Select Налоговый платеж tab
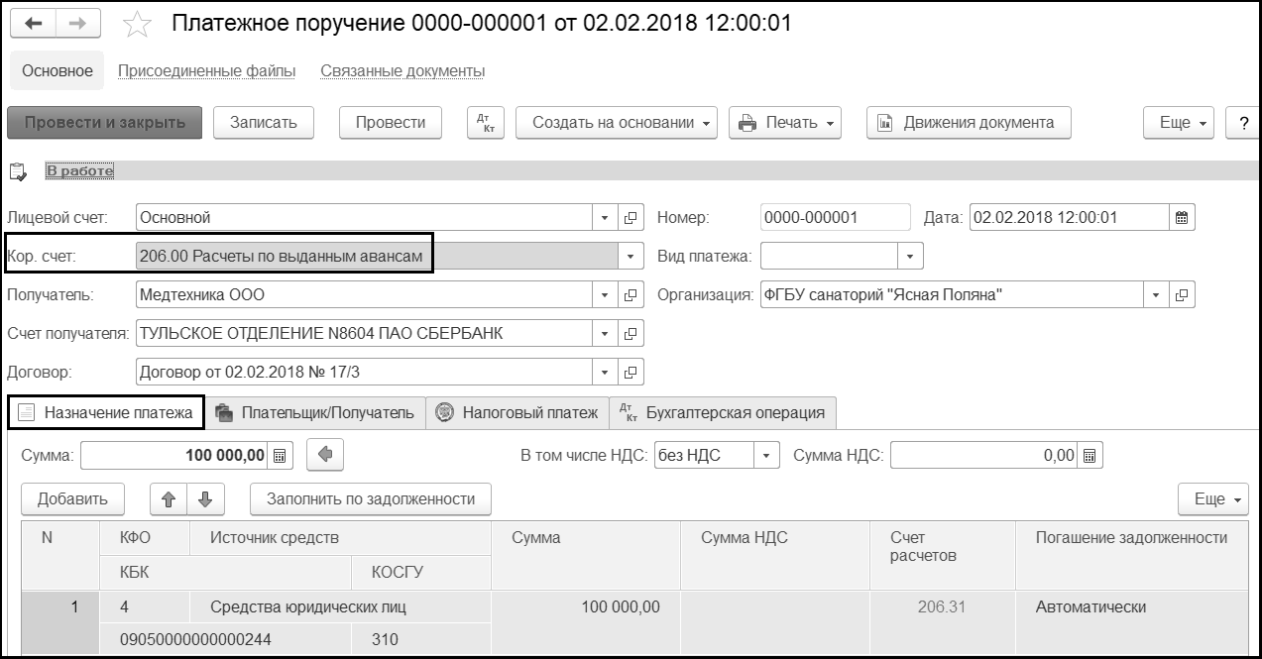 tap(517, 412)
